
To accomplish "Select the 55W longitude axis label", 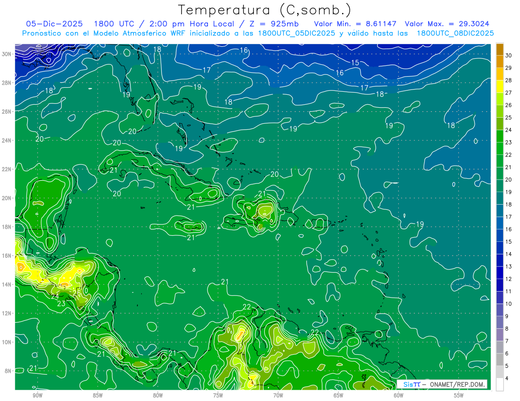I will (459, 395).
